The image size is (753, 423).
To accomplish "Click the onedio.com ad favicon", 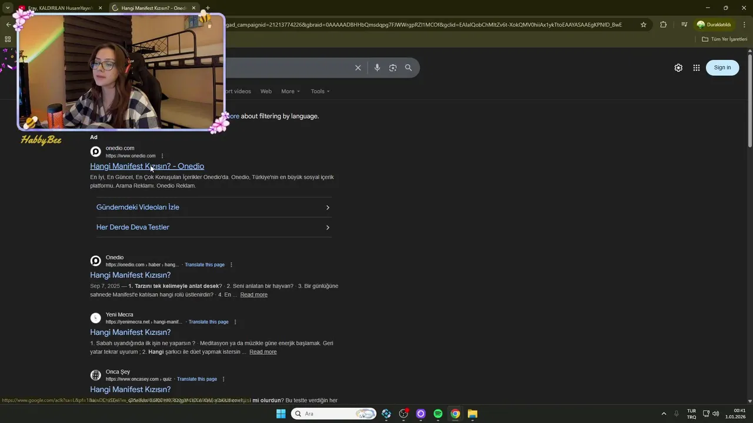I will [x=95, y=152].
